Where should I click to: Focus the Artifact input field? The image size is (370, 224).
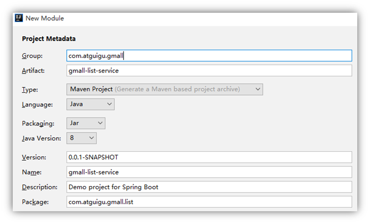point(209,71)
